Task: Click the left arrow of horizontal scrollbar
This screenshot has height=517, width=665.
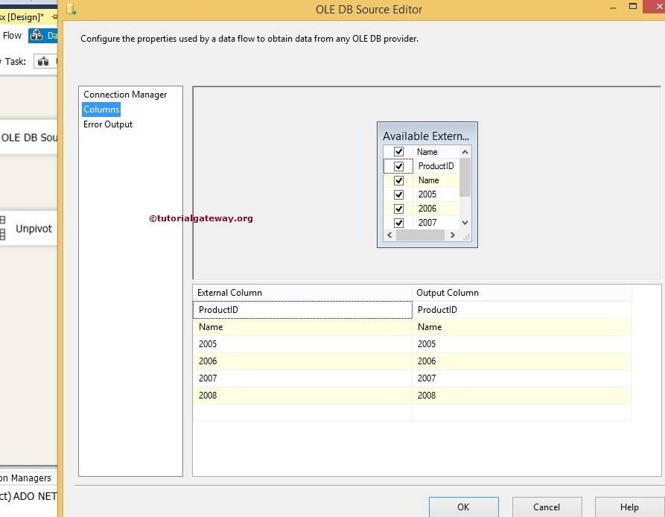Action: click(x=389, y=235)
